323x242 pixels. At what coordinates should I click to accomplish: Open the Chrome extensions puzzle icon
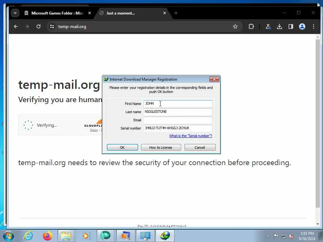[x=251, y=26]
